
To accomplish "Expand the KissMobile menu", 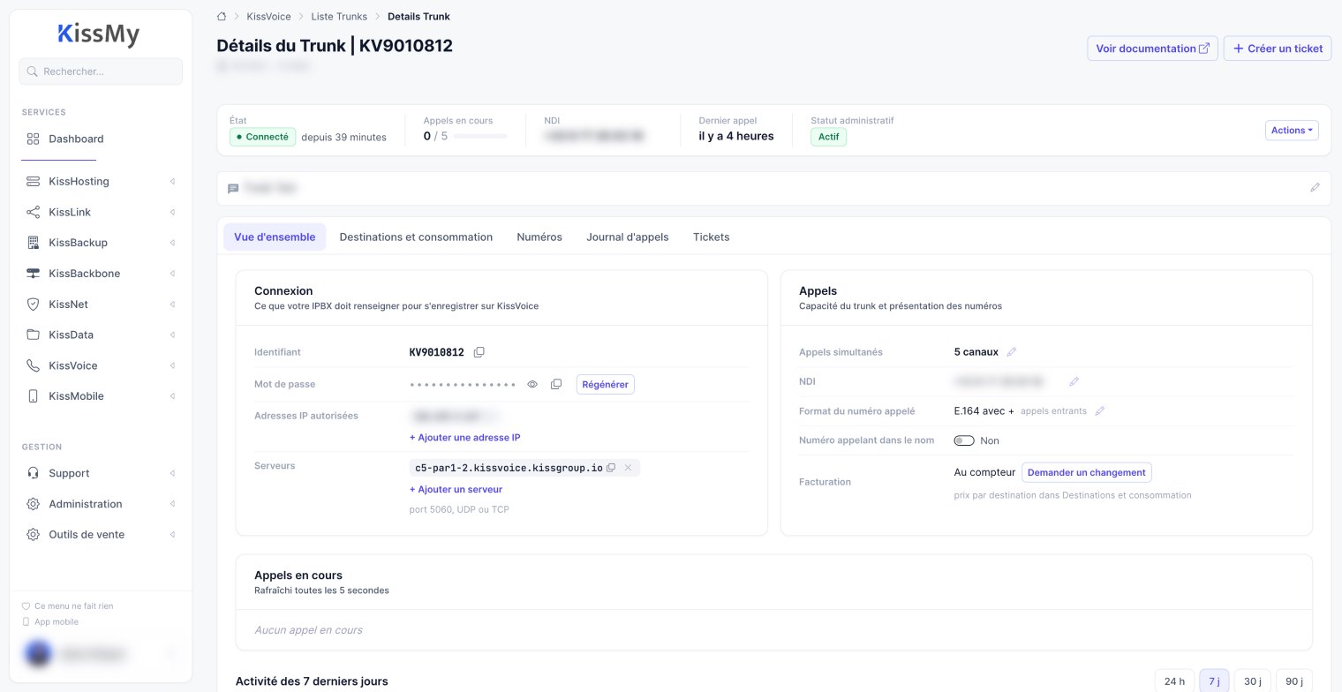I will pyautogui.click(x=172, y=396).
